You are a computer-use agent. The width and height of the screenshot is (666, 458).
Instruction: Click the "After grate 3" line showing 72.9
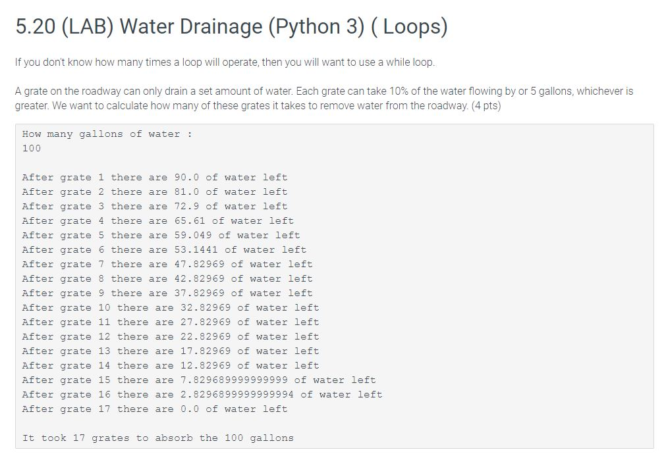[x=154, y=207]
